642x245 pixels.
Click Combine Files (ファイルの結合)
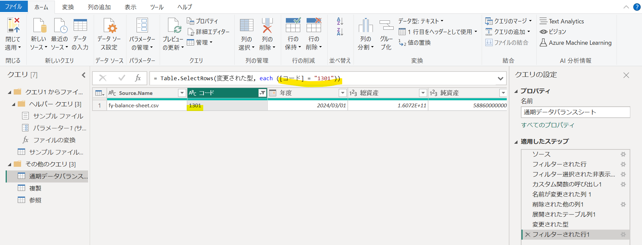point(507,42)
